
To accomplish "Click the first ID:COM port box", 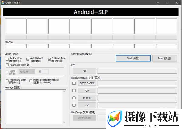I will (15, 46).
